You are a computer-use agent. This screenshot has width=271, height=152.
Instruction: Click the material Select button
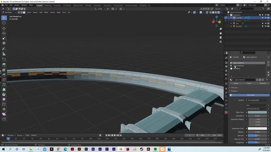249,83
